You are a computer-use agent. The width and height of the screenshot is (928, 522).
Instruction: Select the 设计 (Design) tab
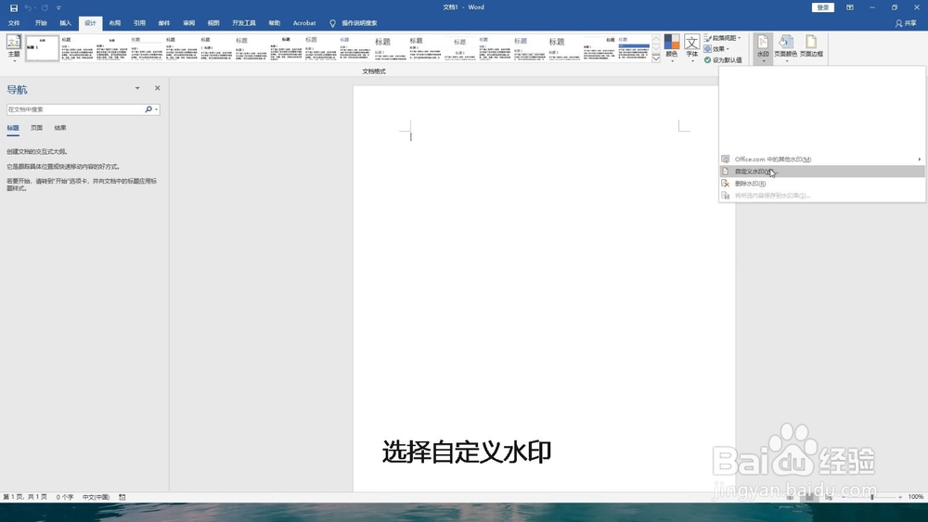tap(90, 23)
